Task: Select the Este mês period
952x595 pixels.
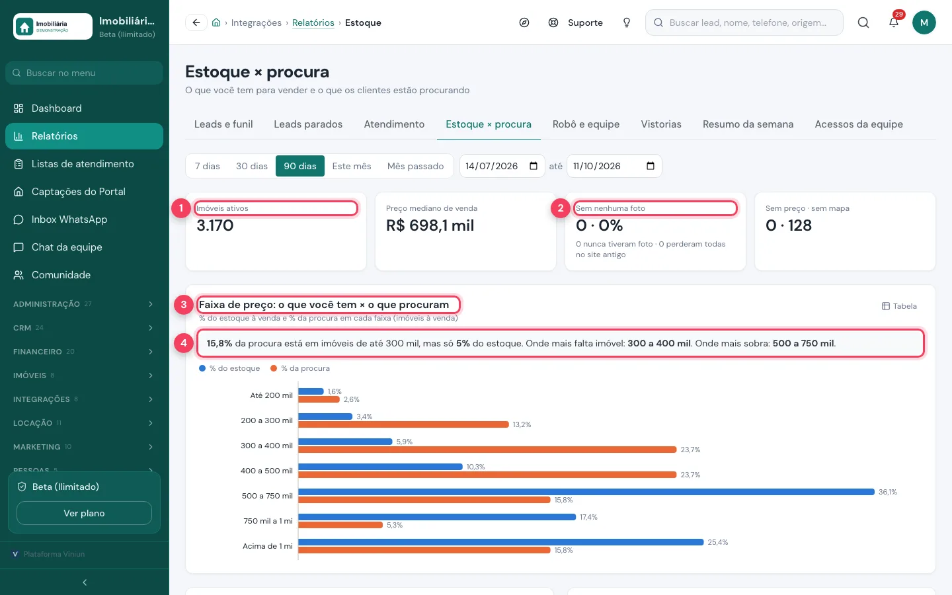Action: point(352,166)
